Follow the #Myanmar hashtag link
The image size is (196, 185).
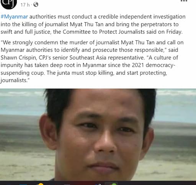(x=14, y=17)
